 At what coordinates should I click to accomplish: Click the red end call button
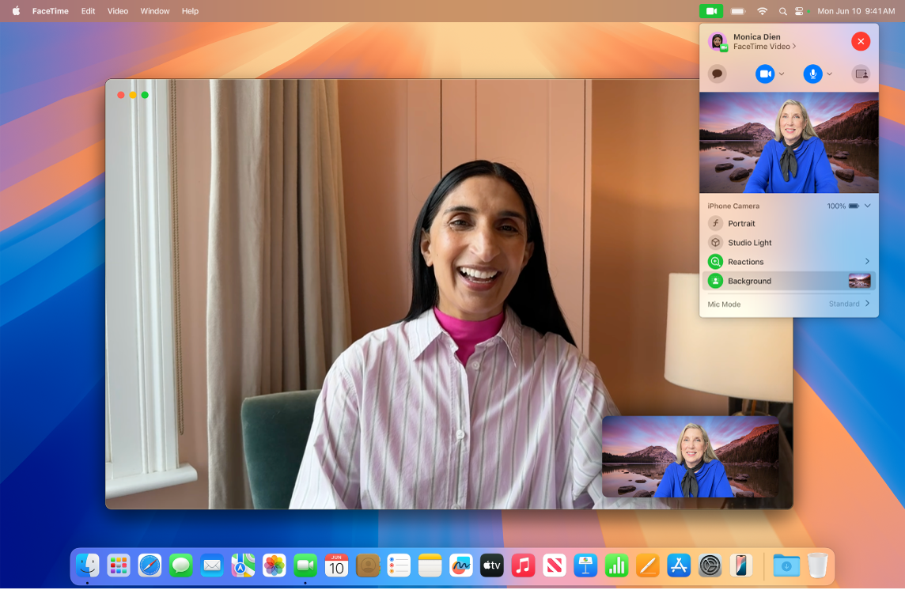[x=861, y=41]
